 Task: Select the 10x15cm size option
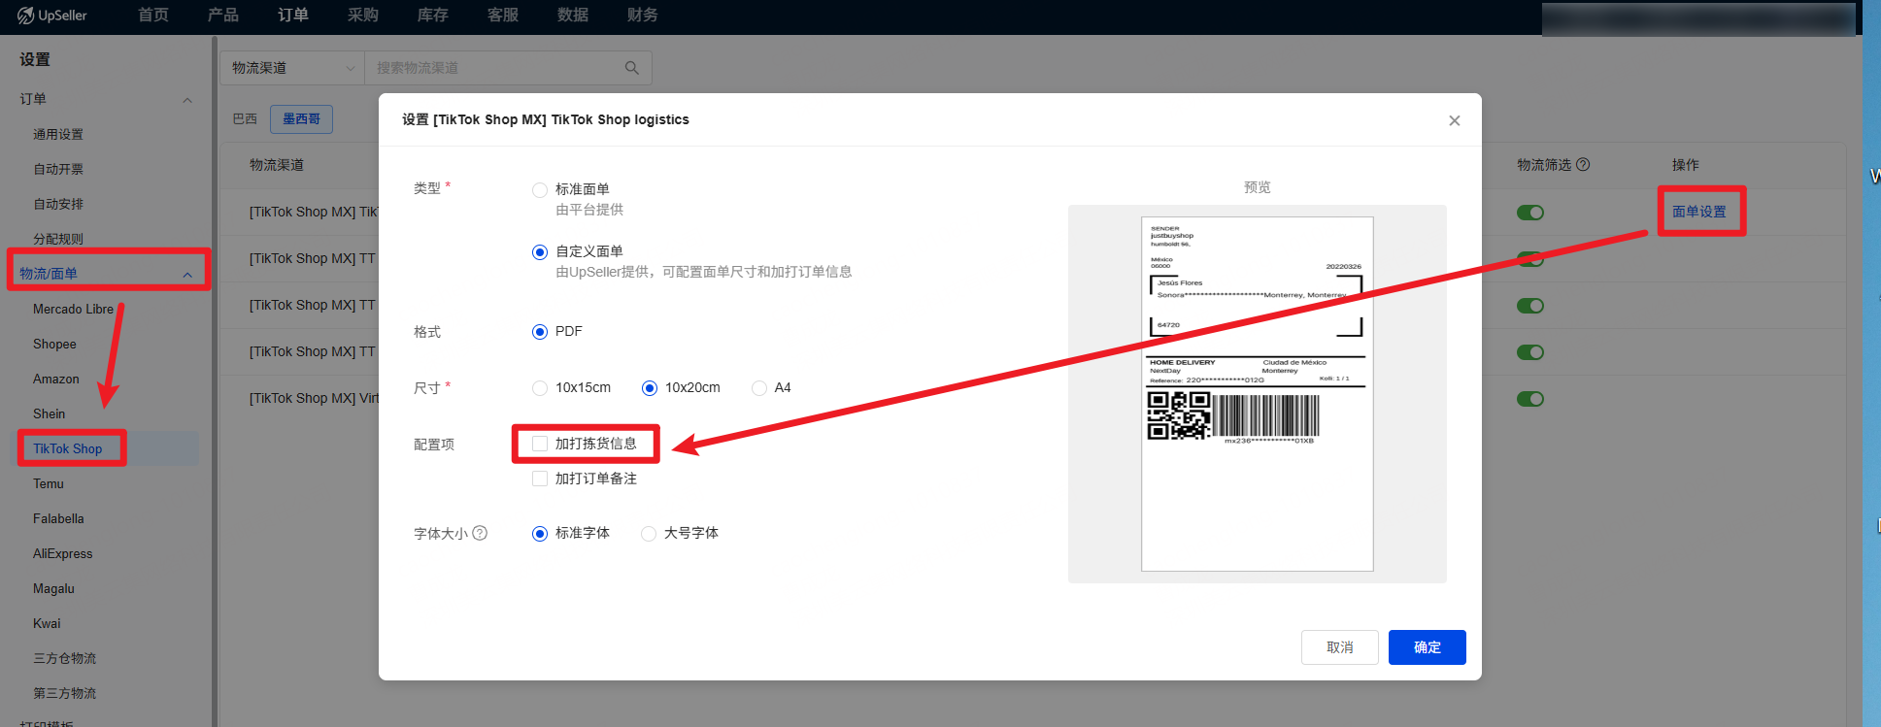pyautogui.click(x=540, y=388)
